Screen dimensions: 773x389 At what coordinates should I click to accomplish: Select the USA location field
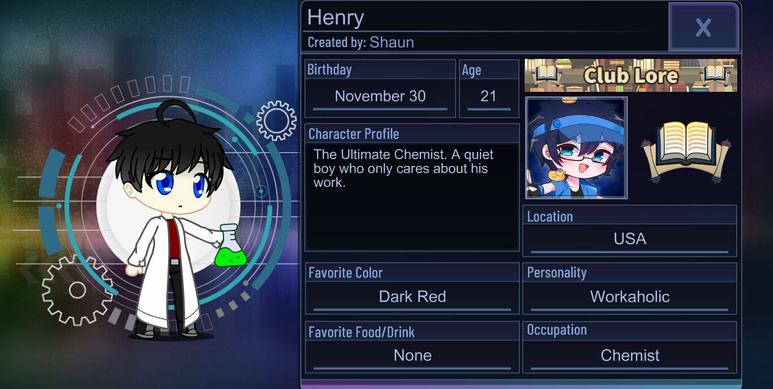pyautogui.click(x=629, y=239)
